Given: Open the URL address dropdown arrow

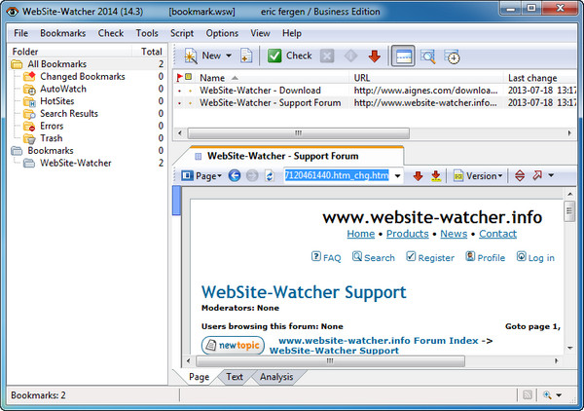Looking at the screenshot, I should point(398,176).
